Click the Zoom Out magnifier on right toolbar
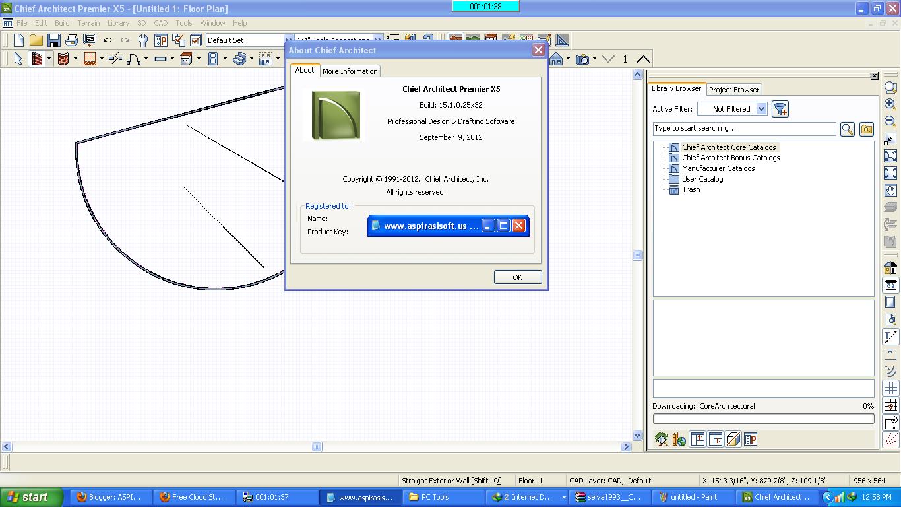This screenshot has height=507, width=901. click(890, 121)
